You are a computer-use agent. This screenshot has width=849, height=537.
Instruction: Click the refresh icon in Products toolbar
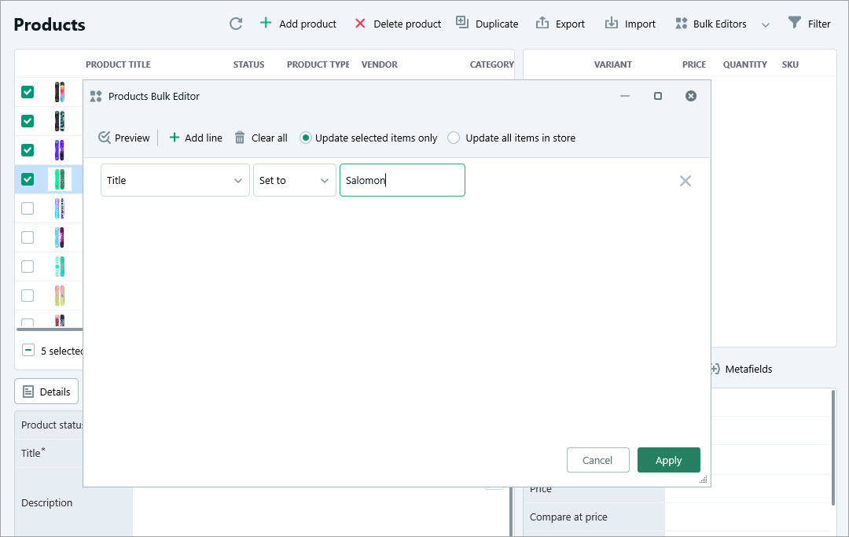coord(236,24)
